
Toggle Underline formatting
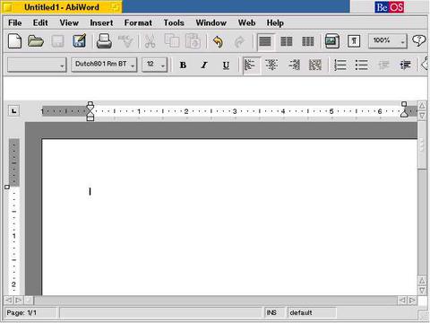coord(226,65)
